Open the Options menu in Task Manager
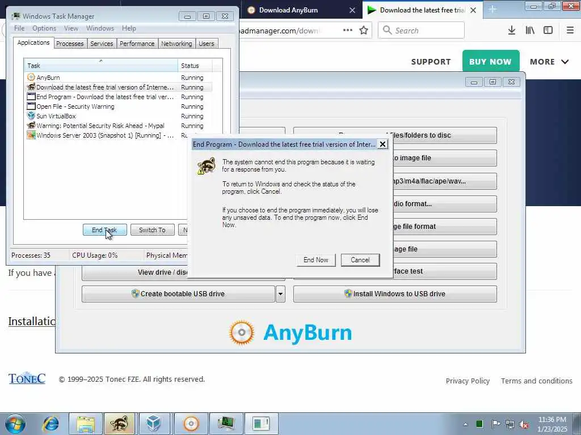 point(44,28)
